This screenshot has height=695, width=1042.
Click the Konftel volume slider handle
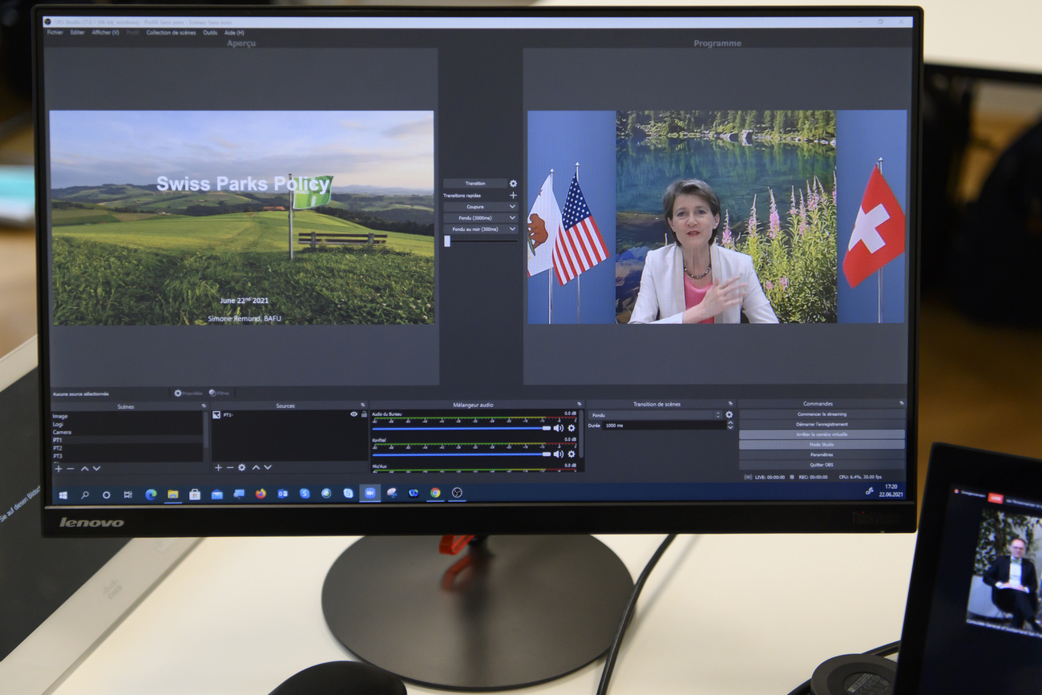[x=547, y=454]
